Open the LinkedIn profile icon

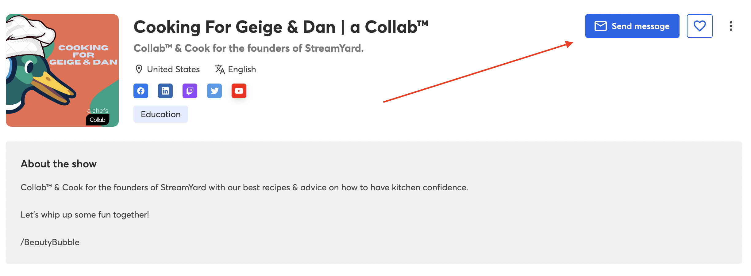[165, 91]
